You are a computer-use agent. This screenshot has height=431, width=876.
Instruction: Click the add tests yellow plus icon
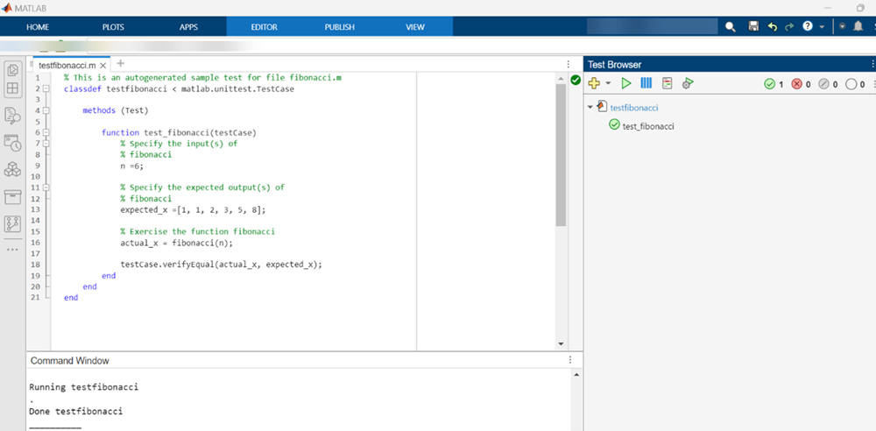[x=594, y=83]
